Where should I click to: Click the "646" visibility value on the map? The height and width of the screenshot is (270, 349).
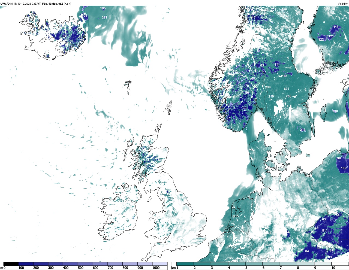click(x=268, y=239)
